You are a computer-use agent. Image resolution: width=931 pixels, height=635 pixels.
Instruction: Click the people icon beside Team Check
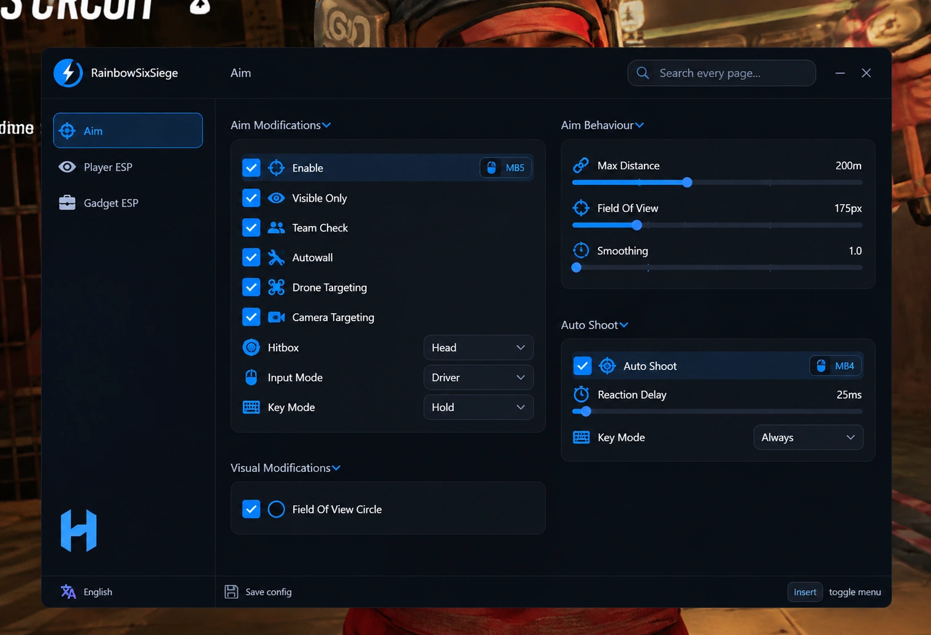pyautogui.click(x=277, y=228)
